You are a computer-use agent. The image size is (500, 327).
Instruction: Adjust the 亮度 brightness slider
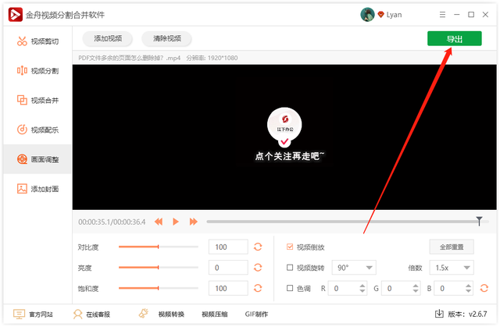click(x=158, y=268)
